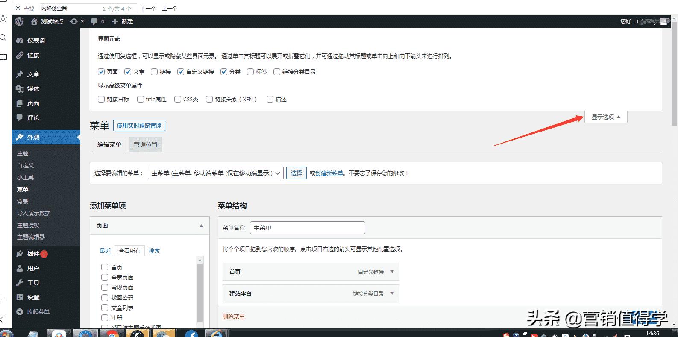
Task: Open the 仪表盘 dashboard icon in sidebar
Action: (20, 41)
